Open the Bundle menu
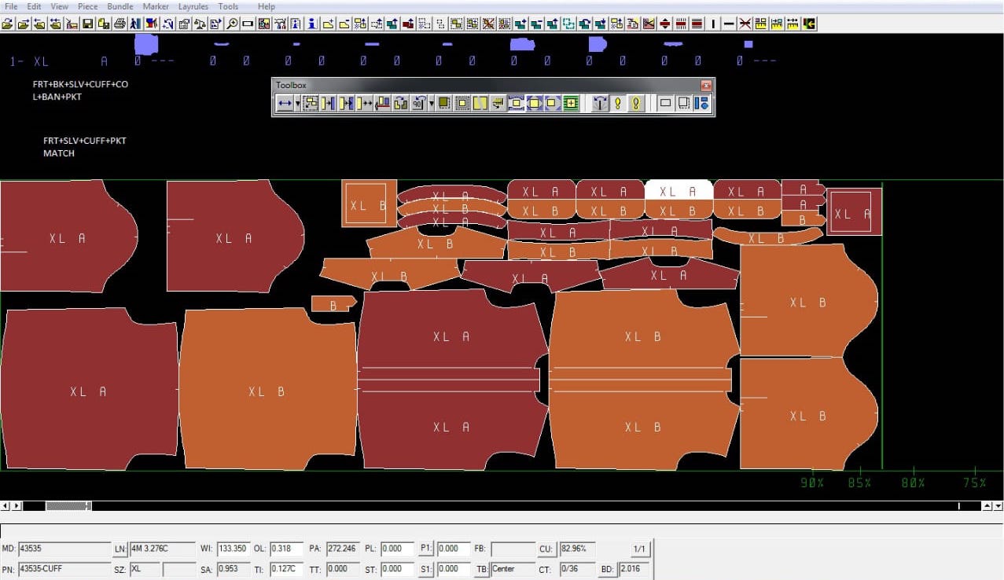 coord(120,6)
